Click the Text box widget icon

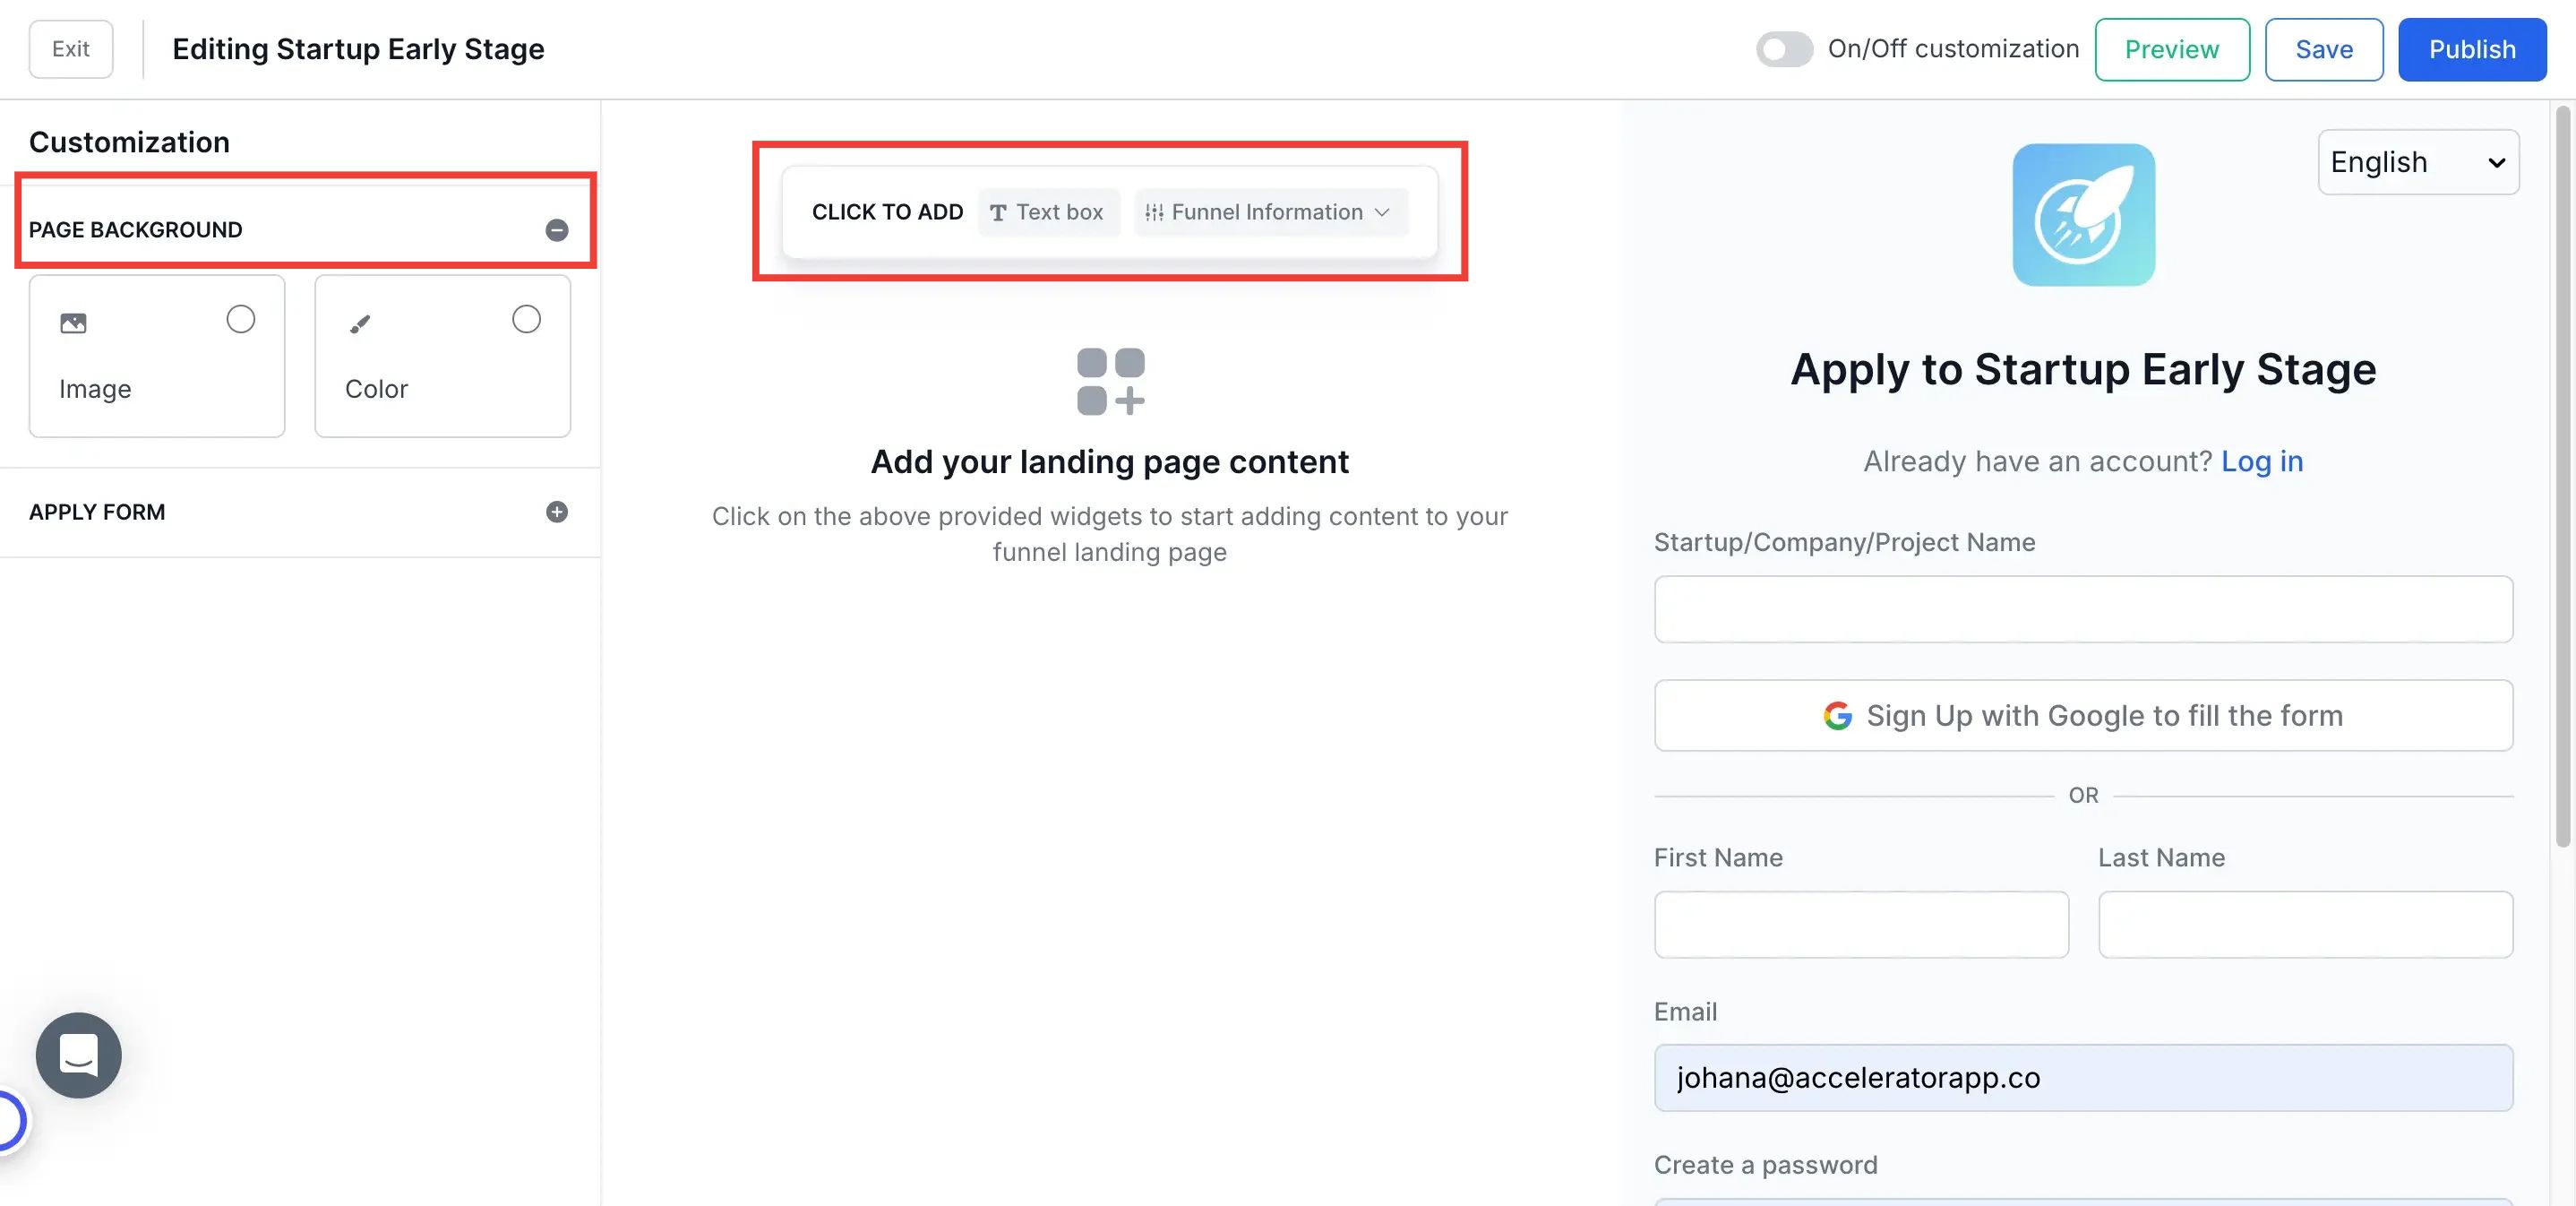pos(998,212)
